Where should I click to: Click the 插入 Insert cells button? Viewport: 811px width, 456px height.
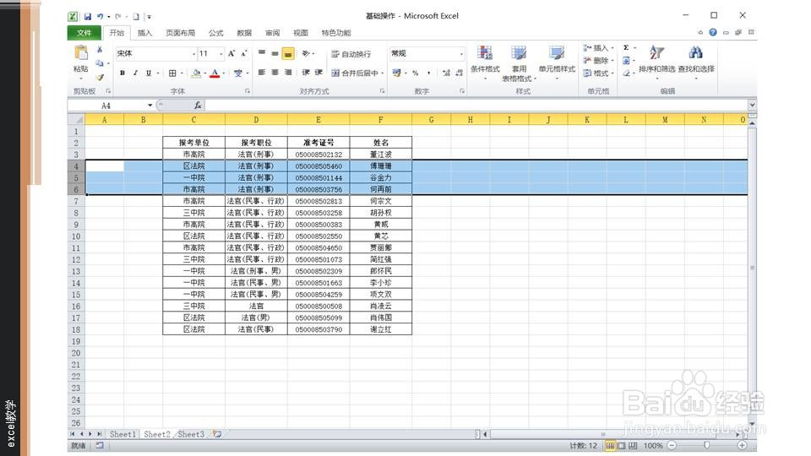[x=597, y=47]
